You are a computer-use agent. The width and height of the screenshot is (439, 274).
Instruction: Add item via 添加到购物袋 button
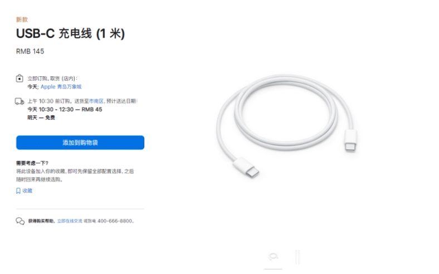(x=80, y=143)
